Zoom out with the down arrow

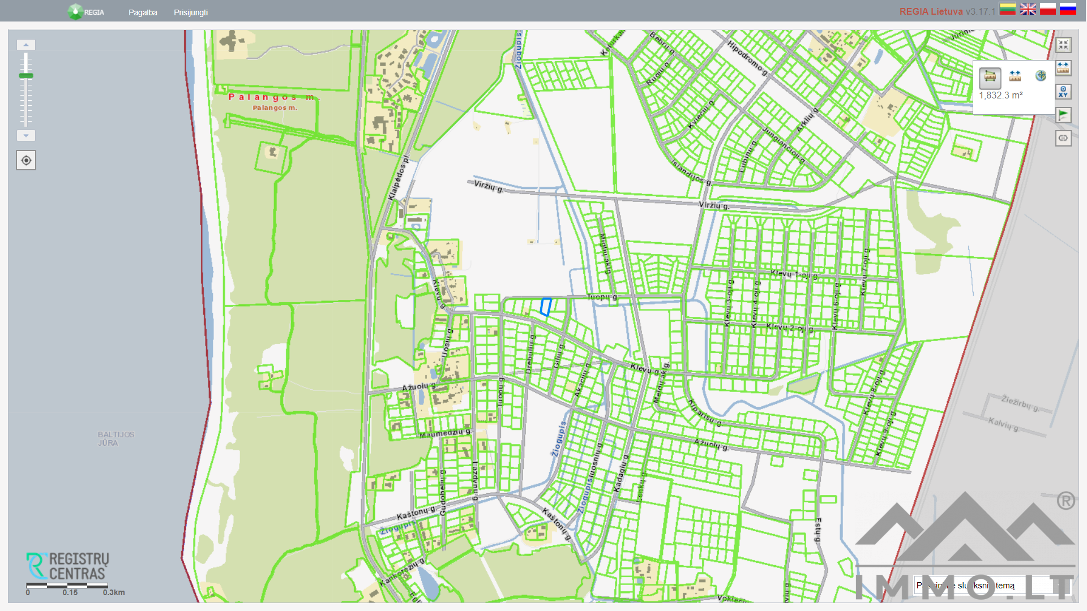coord(26,136)
